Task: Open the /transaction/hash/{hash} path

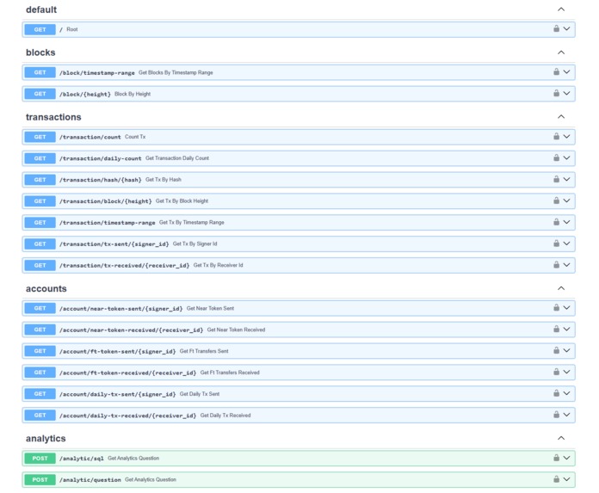Action: coord(100,180)
